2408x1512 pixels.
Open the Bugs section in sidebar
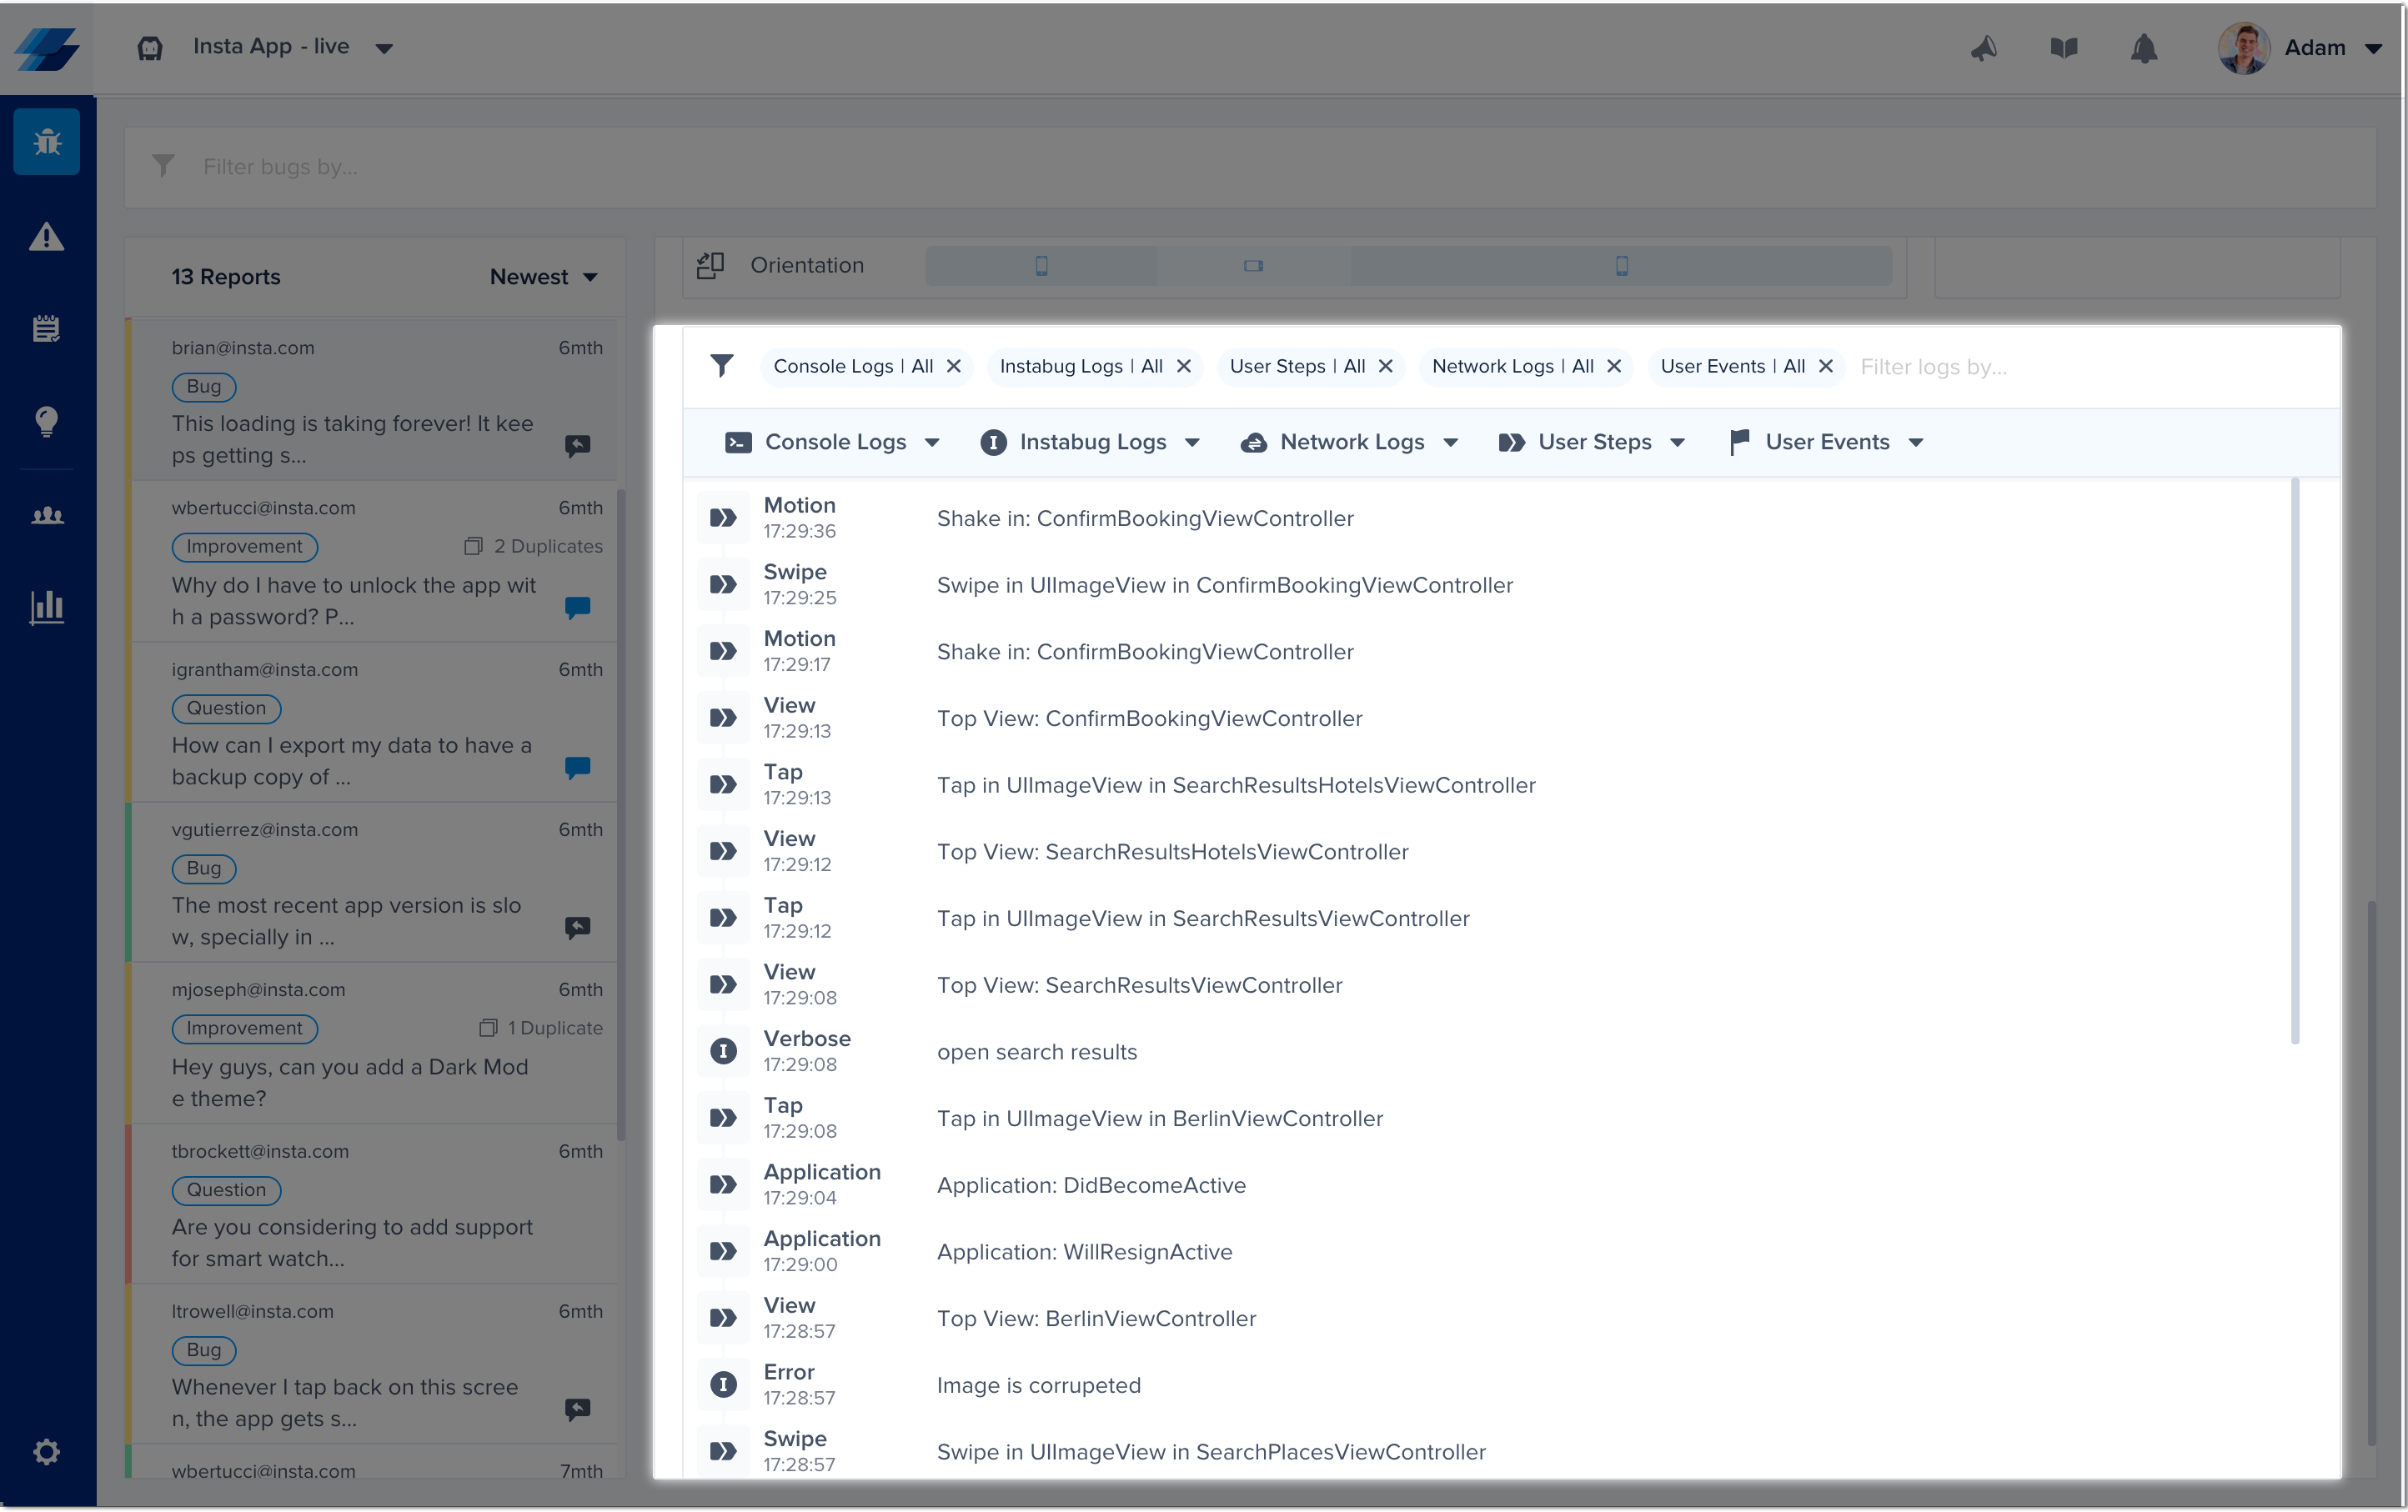point(47,142)
